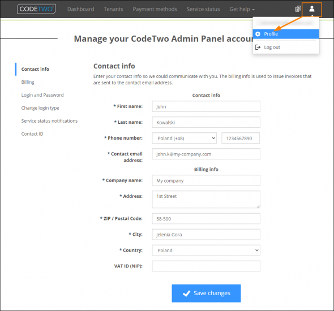Click the Billing info subsection label
Image resolution: width=334 pixels, height=311 pixels.
coord(206,169)
